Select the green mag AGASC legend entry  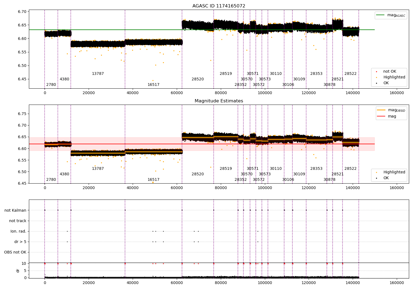pyautogui.click(x=391, y=15)
